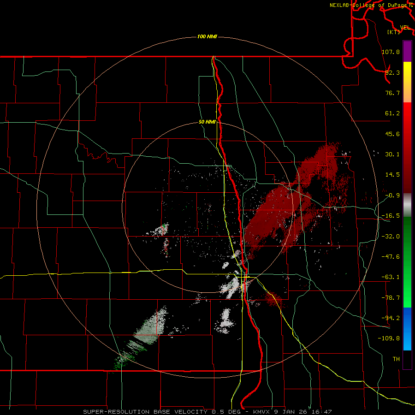Click the VEL legend heading
The width and height of the screenshot is (415, 415).
click(405, 28)
